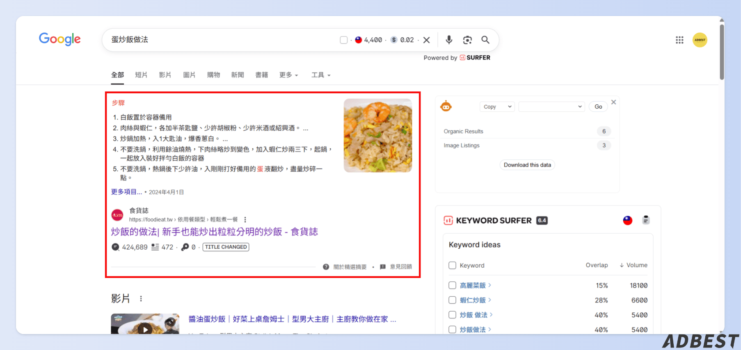Image resolution: width=741 pixels, height=350 pixels.
Task: Click the page vertical scrollbar
Action: pos(722,52)
